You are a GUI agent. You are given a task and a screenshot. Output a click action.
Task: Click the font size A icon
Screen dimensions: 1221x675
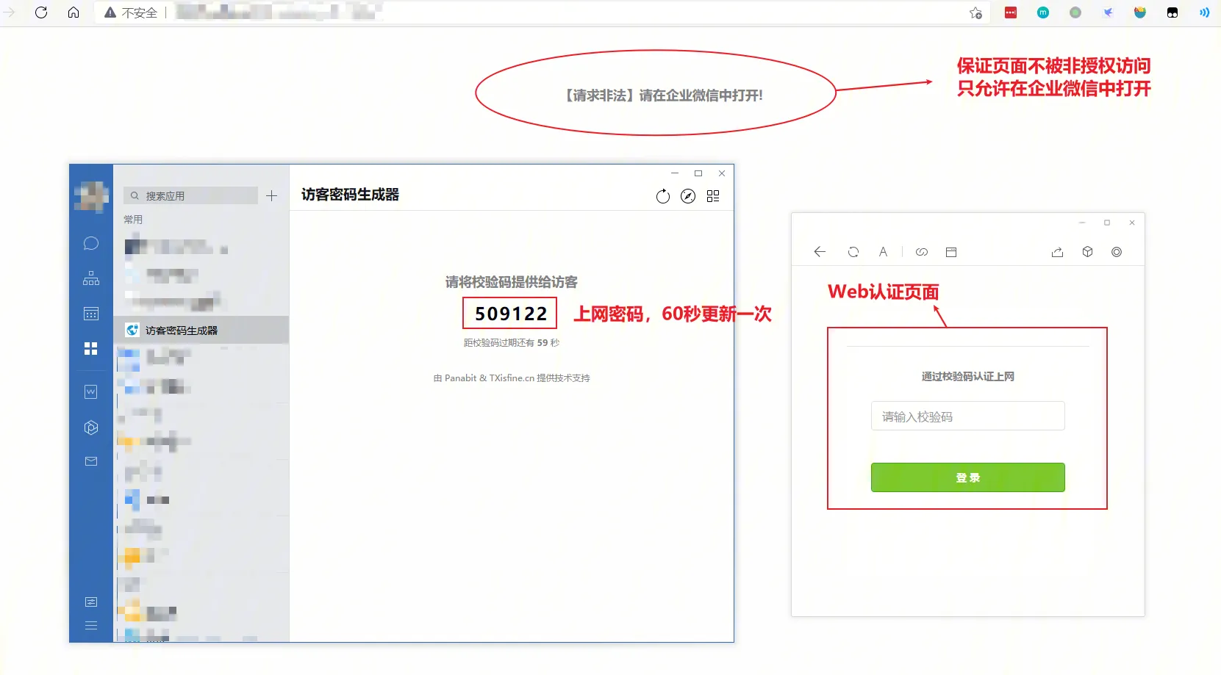pyautogui.click(x=883, y=252)
